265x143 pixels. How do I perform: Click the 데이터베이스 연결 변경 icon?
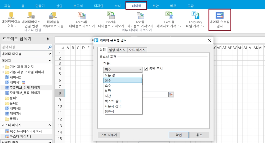pos(31,16)
